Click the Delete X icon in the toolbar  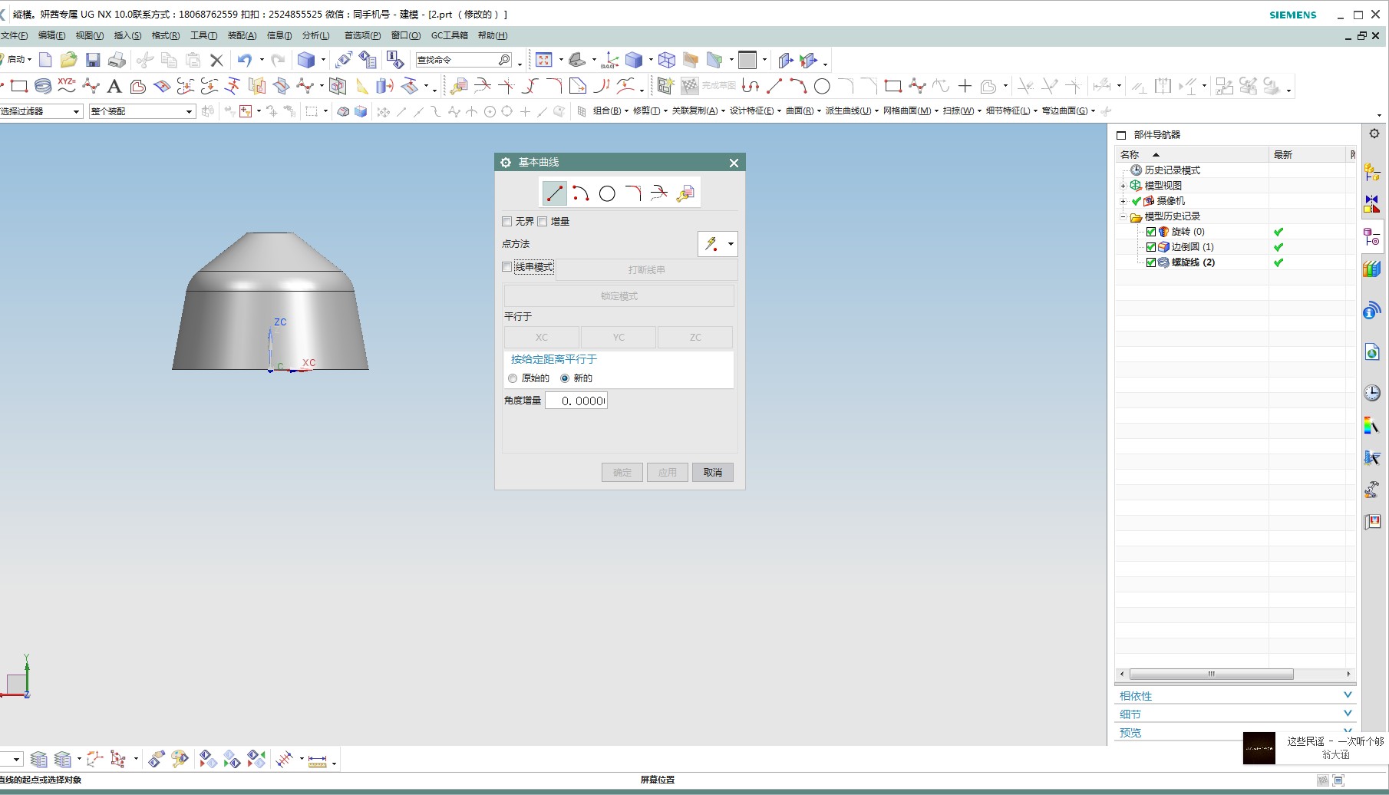[216, 60]
